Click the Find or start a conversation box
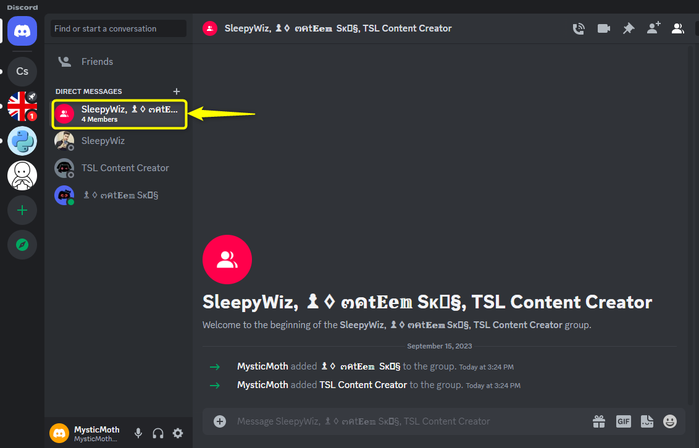This screenshot has width=699, height=448. point(119,28)
